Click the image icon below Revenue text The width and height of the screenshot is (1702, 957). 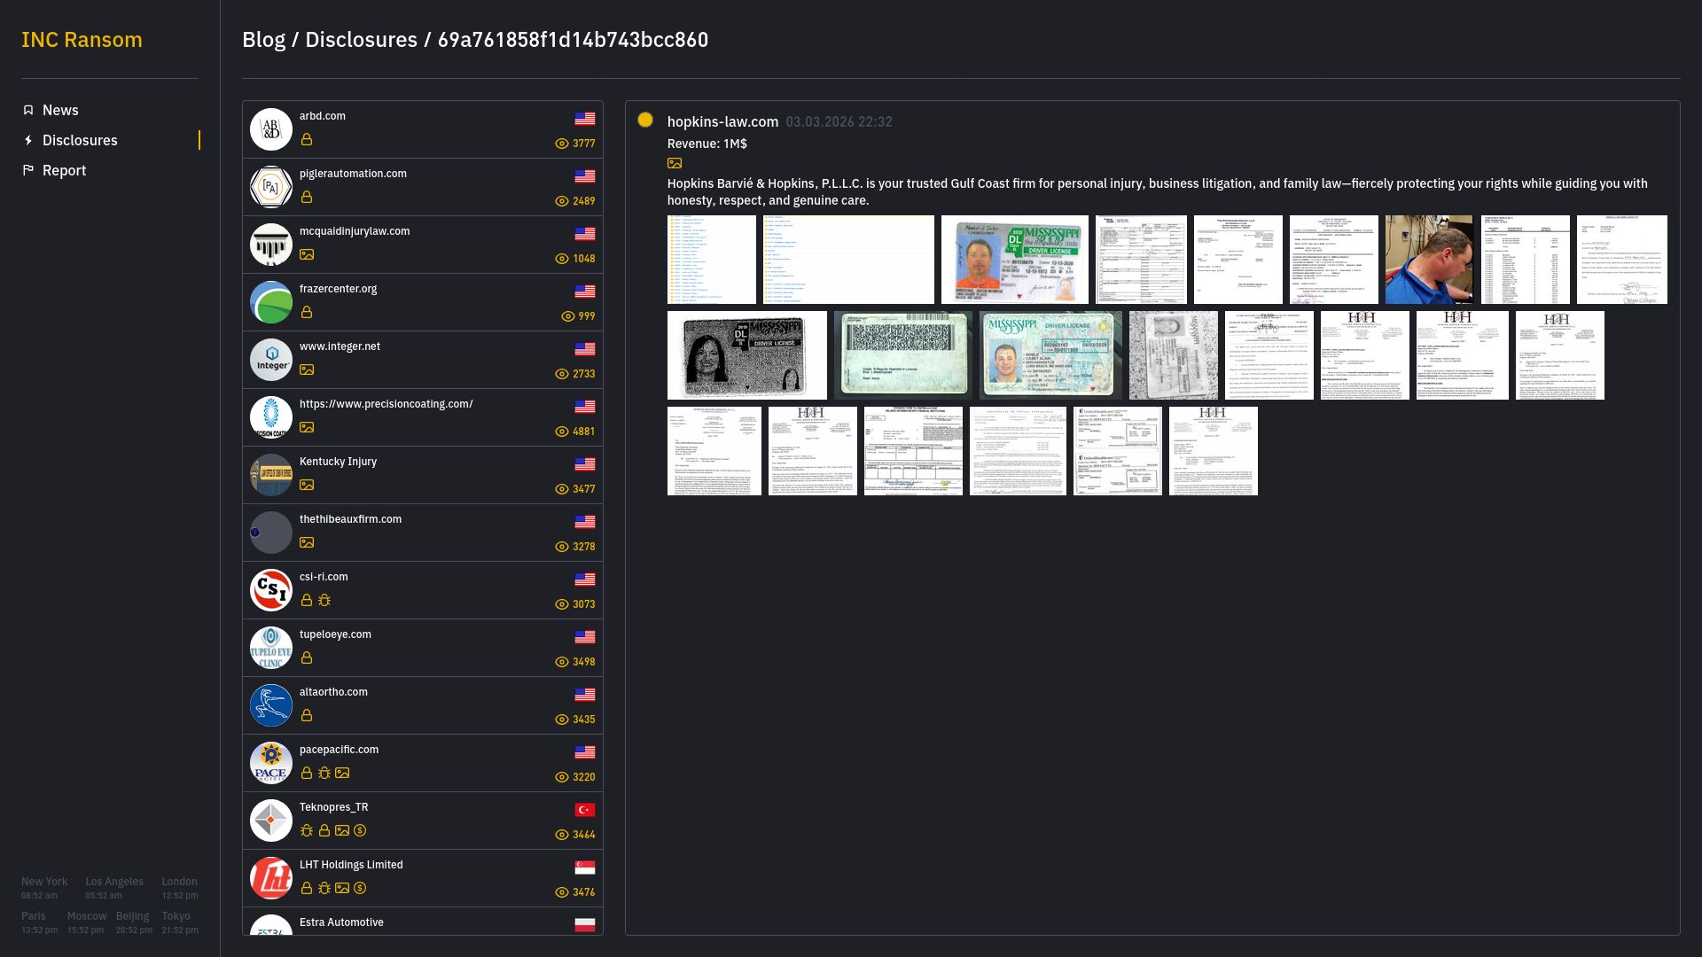[675, 163]
